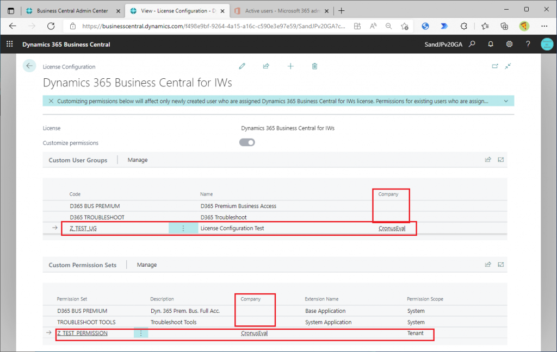The image size is (557, 352).
Task: Sort permission sets by Extension Name header
Action: tap(321, 299)
